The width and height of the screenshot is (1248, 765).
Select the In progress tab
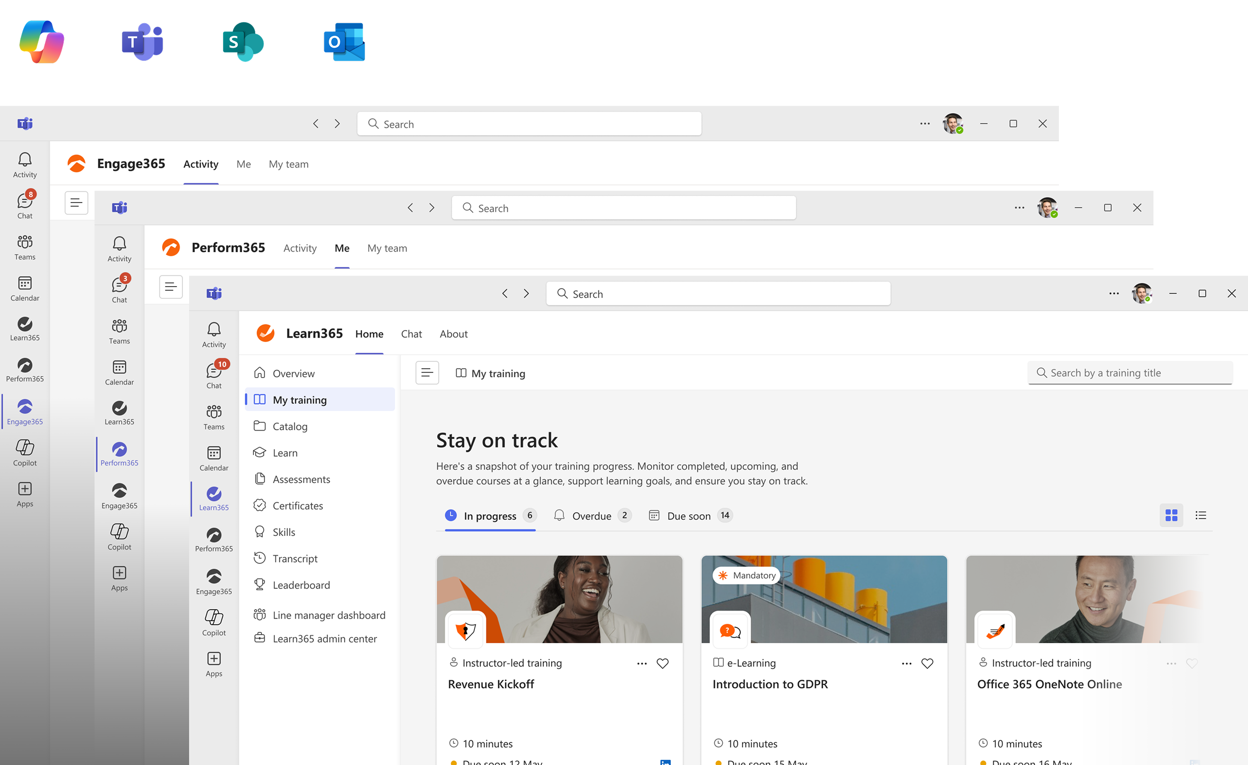[490, 516]
